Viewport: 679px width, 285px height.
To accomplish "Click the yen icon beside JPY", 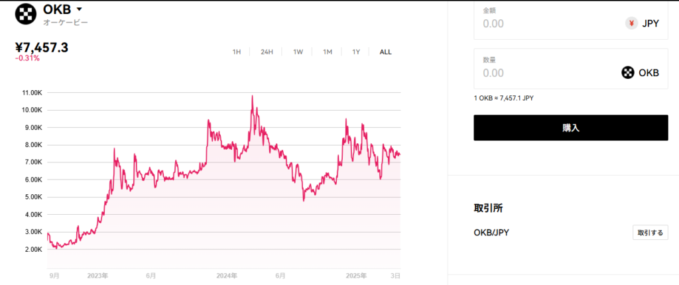I will pos(631,23).
